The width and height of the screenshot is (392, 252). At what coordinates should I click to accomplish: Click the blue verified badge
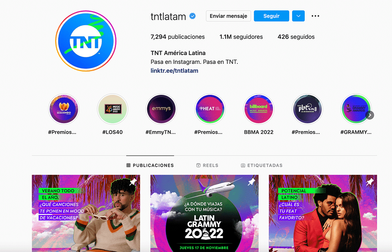pyautogui.click(x=193, y=16)
